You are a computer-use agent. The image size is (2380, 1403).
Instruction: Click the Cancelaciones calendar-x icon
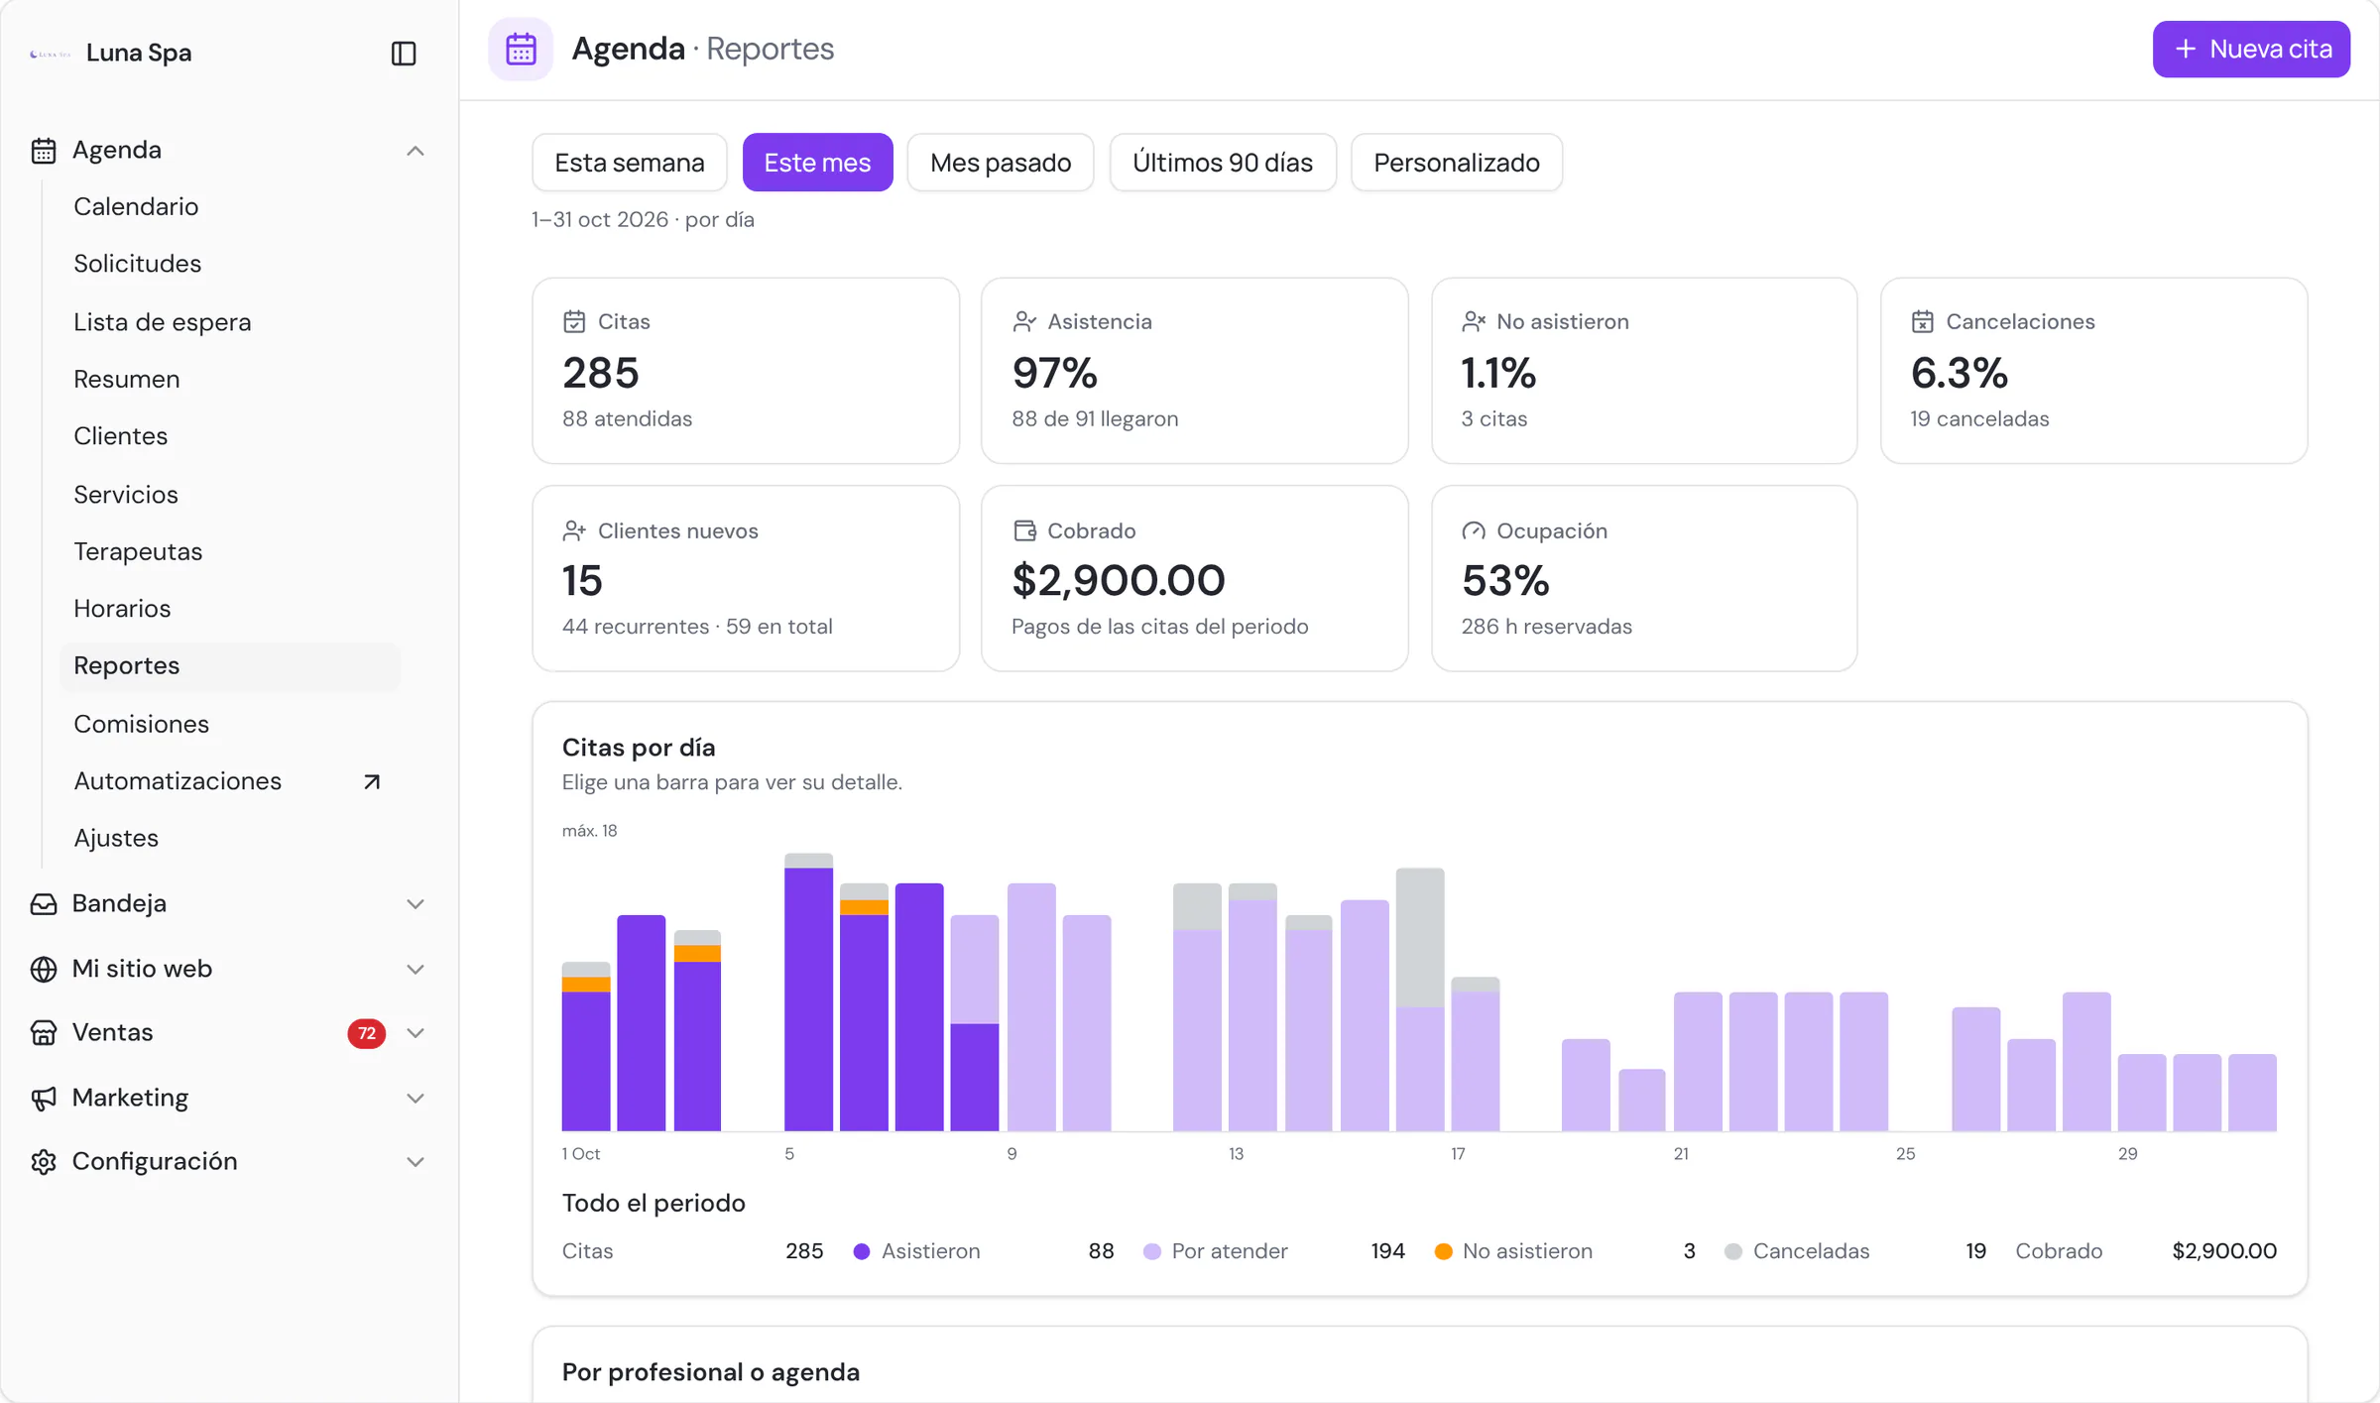(x=1923, y=321)
